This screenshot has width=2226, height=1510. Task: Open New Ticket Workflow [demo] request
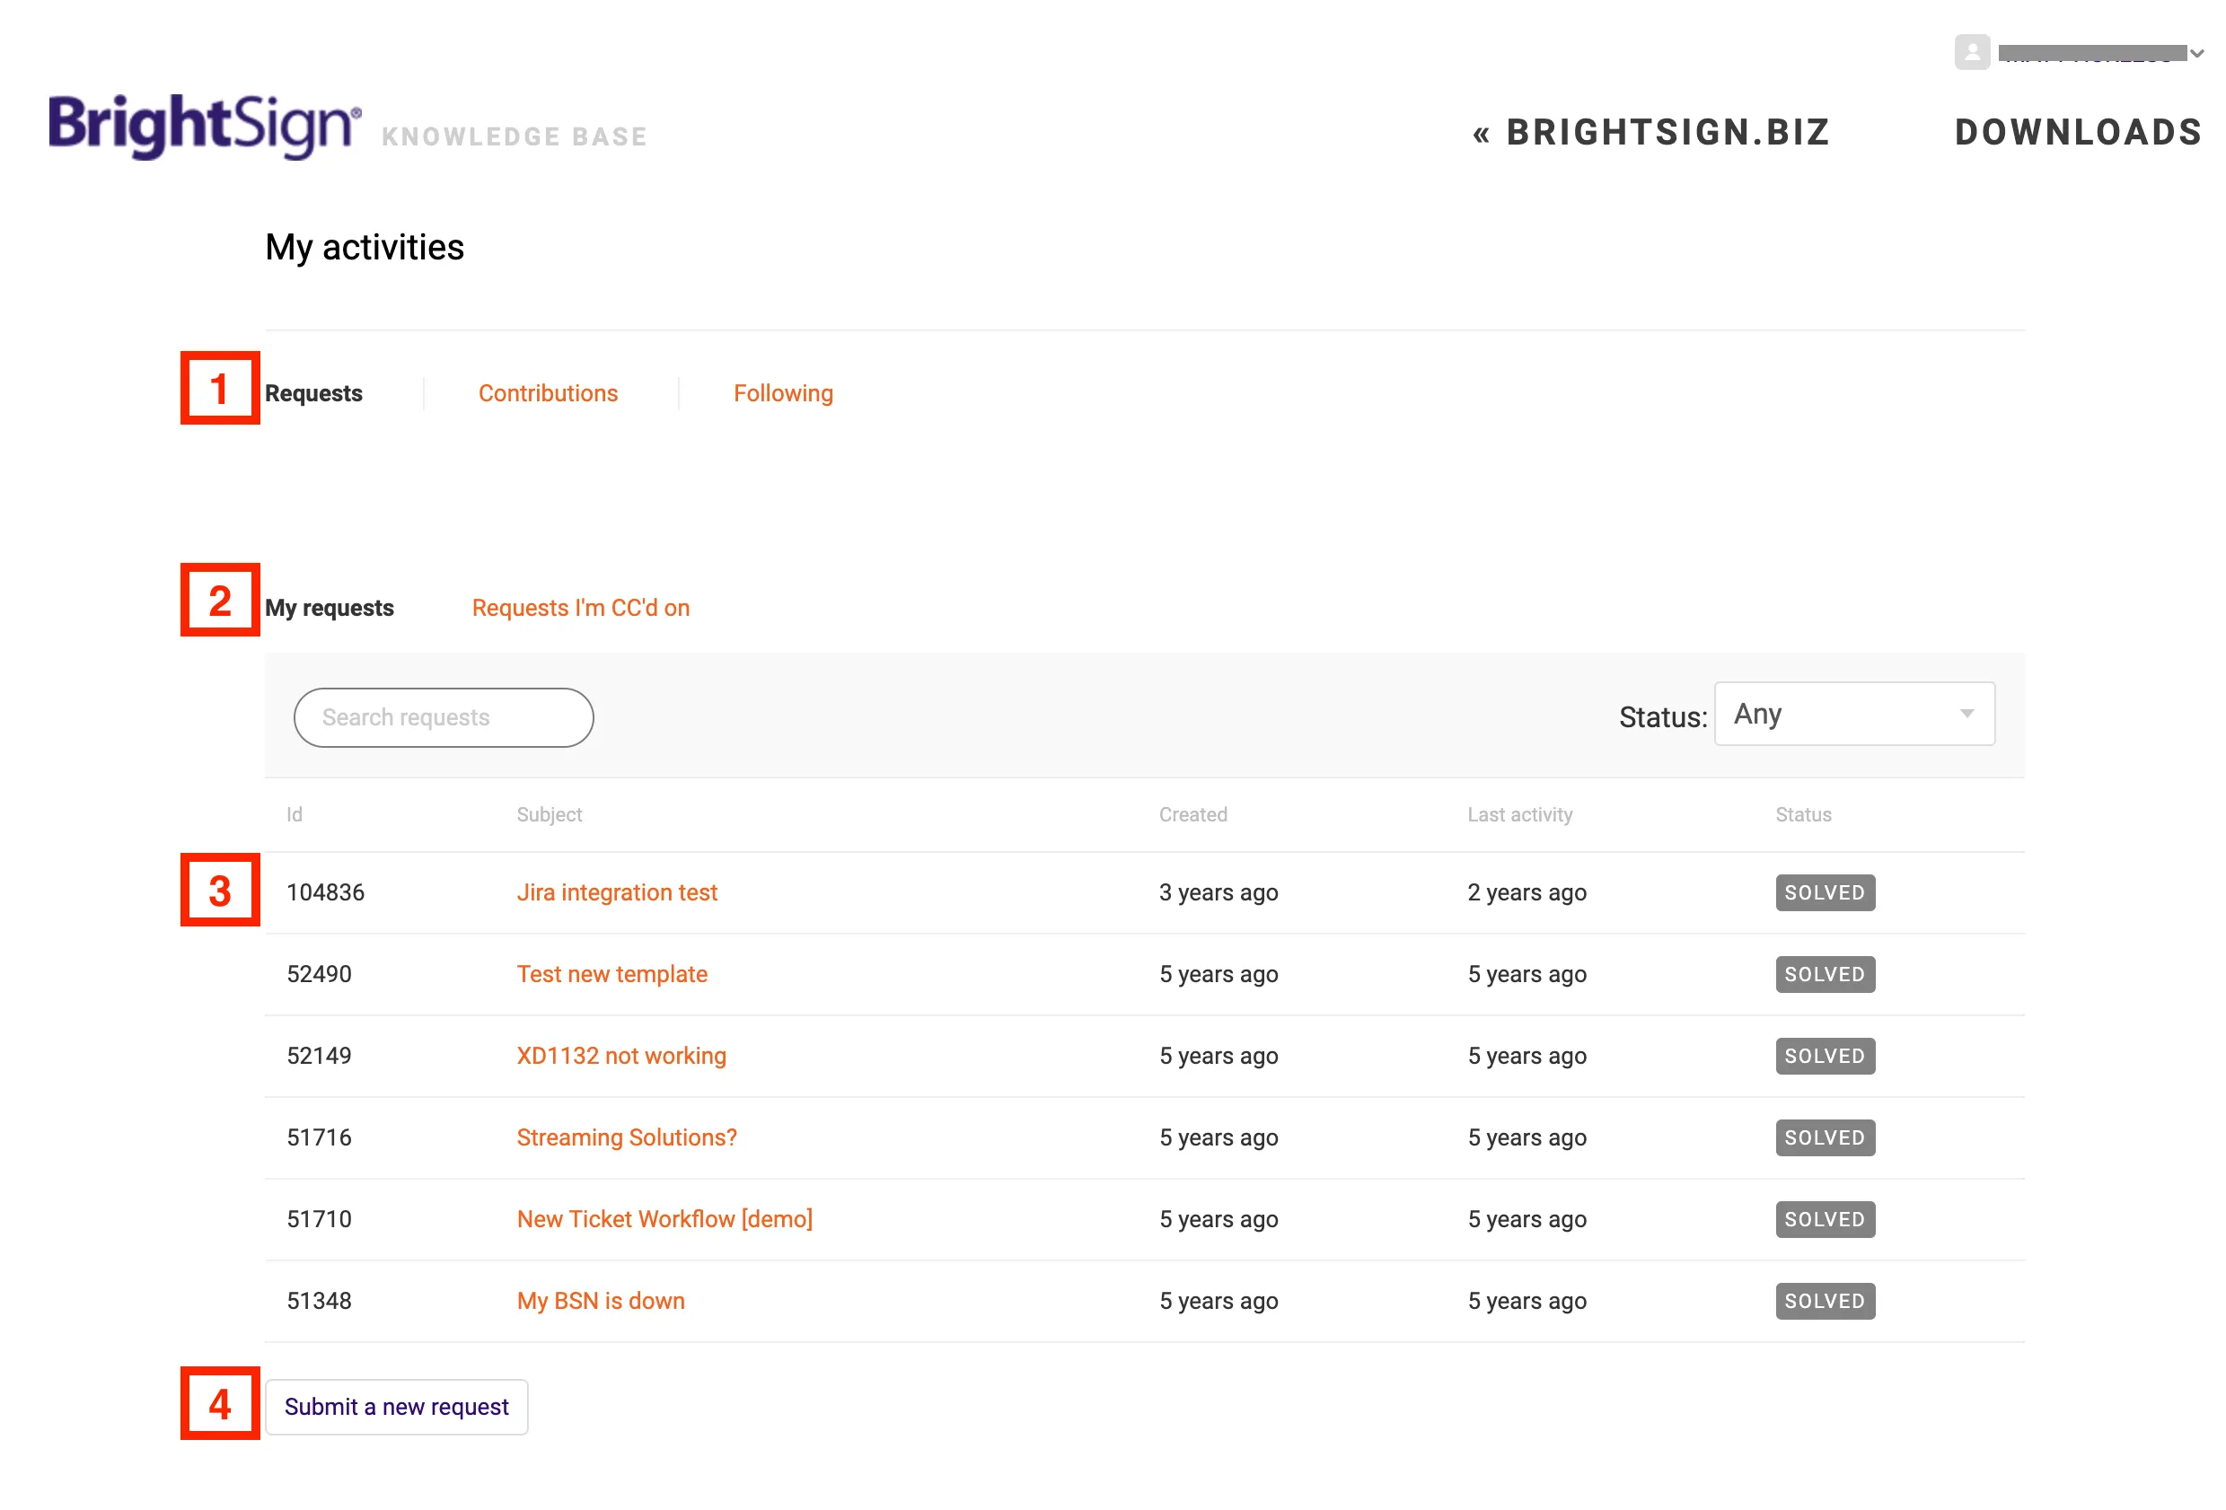click(664, 1220)
